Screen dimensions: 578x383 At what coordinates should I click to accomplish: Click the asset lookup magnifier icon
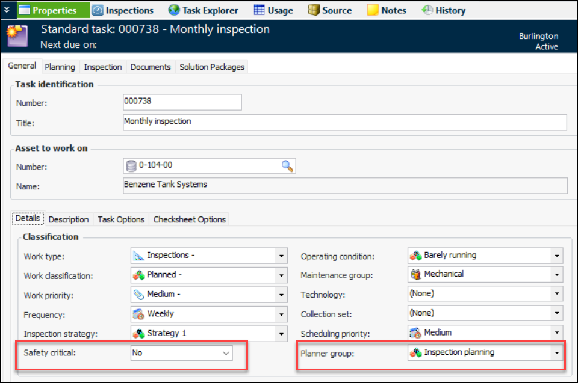(x=287, y=167)
